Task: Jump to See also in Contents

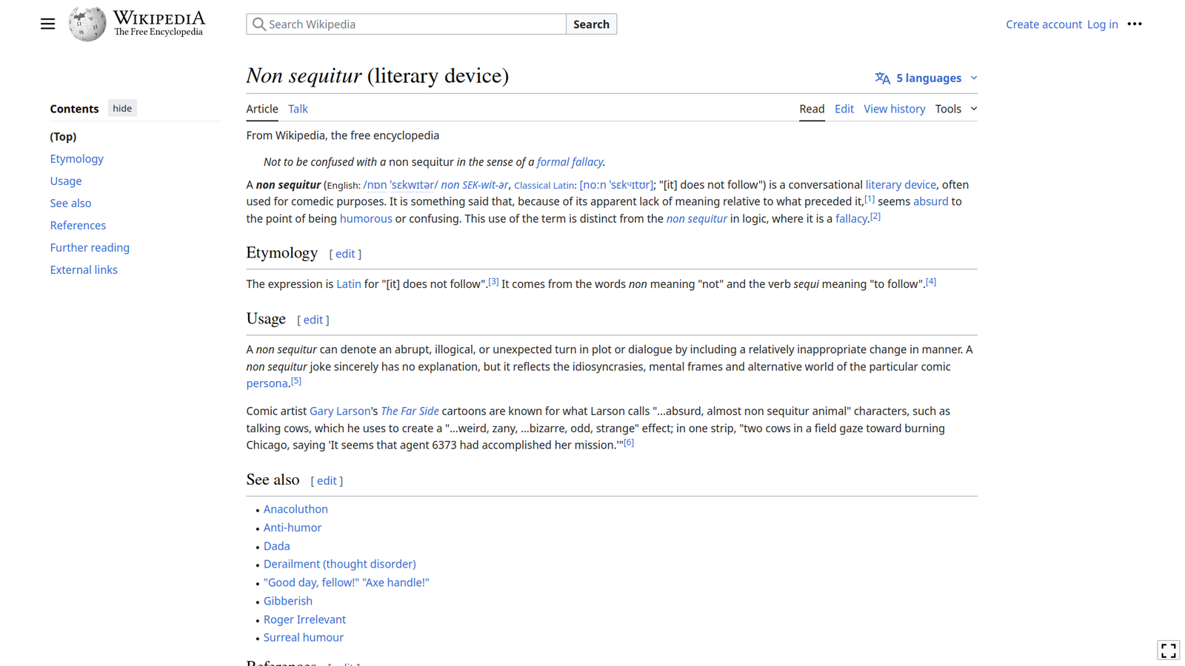Action: [x=70, y=203]
